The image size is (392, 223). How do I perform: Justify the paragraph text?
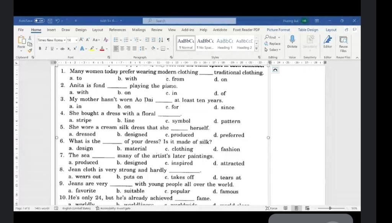pyautogui.click(x=134, y=48)
